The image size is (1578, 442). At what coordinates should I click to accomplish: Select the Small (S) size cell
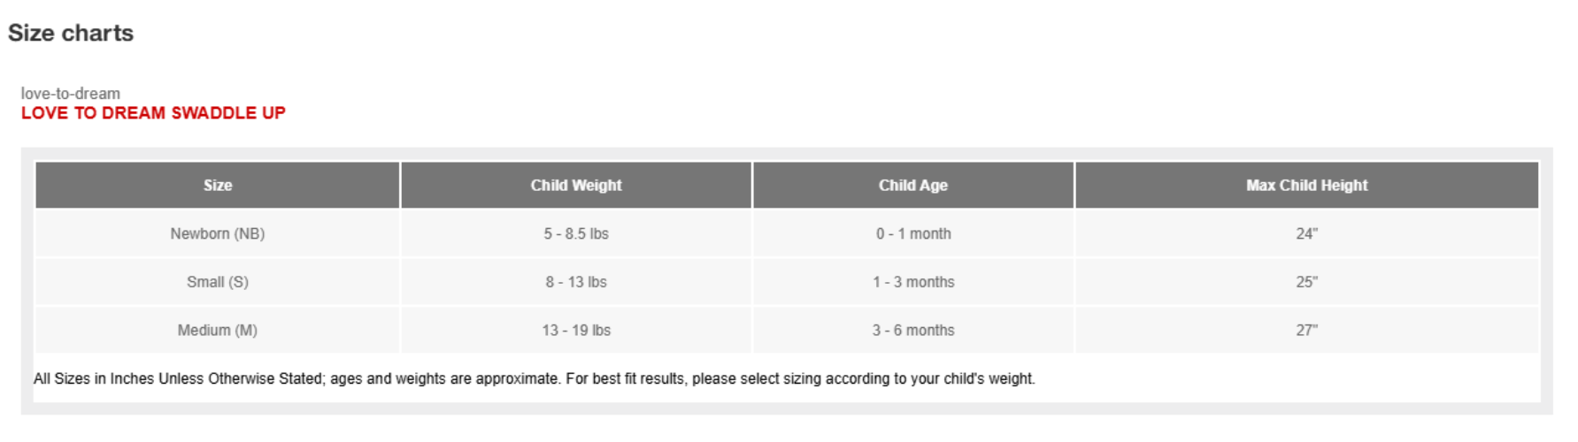pyautogui.click(x=218, y=282)
